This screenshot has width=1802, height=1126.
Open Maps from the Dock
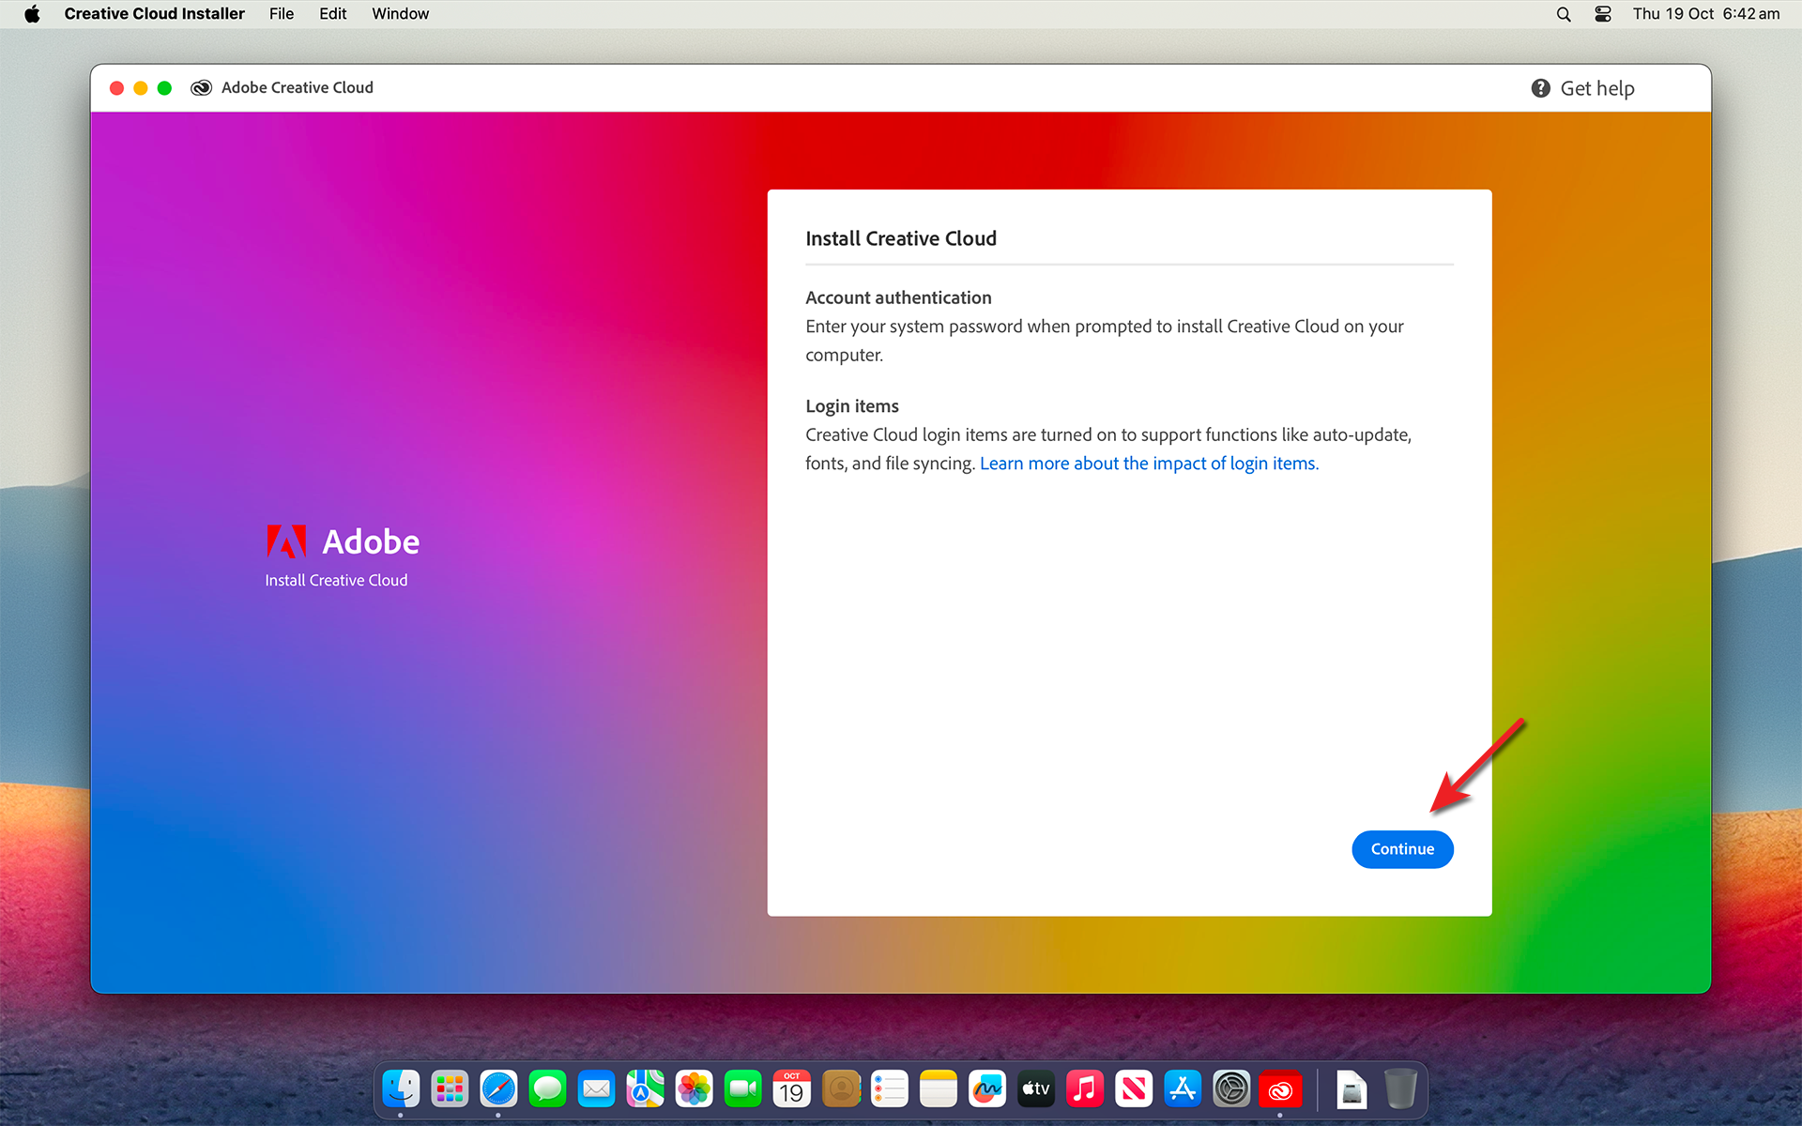pos(645,1089)
